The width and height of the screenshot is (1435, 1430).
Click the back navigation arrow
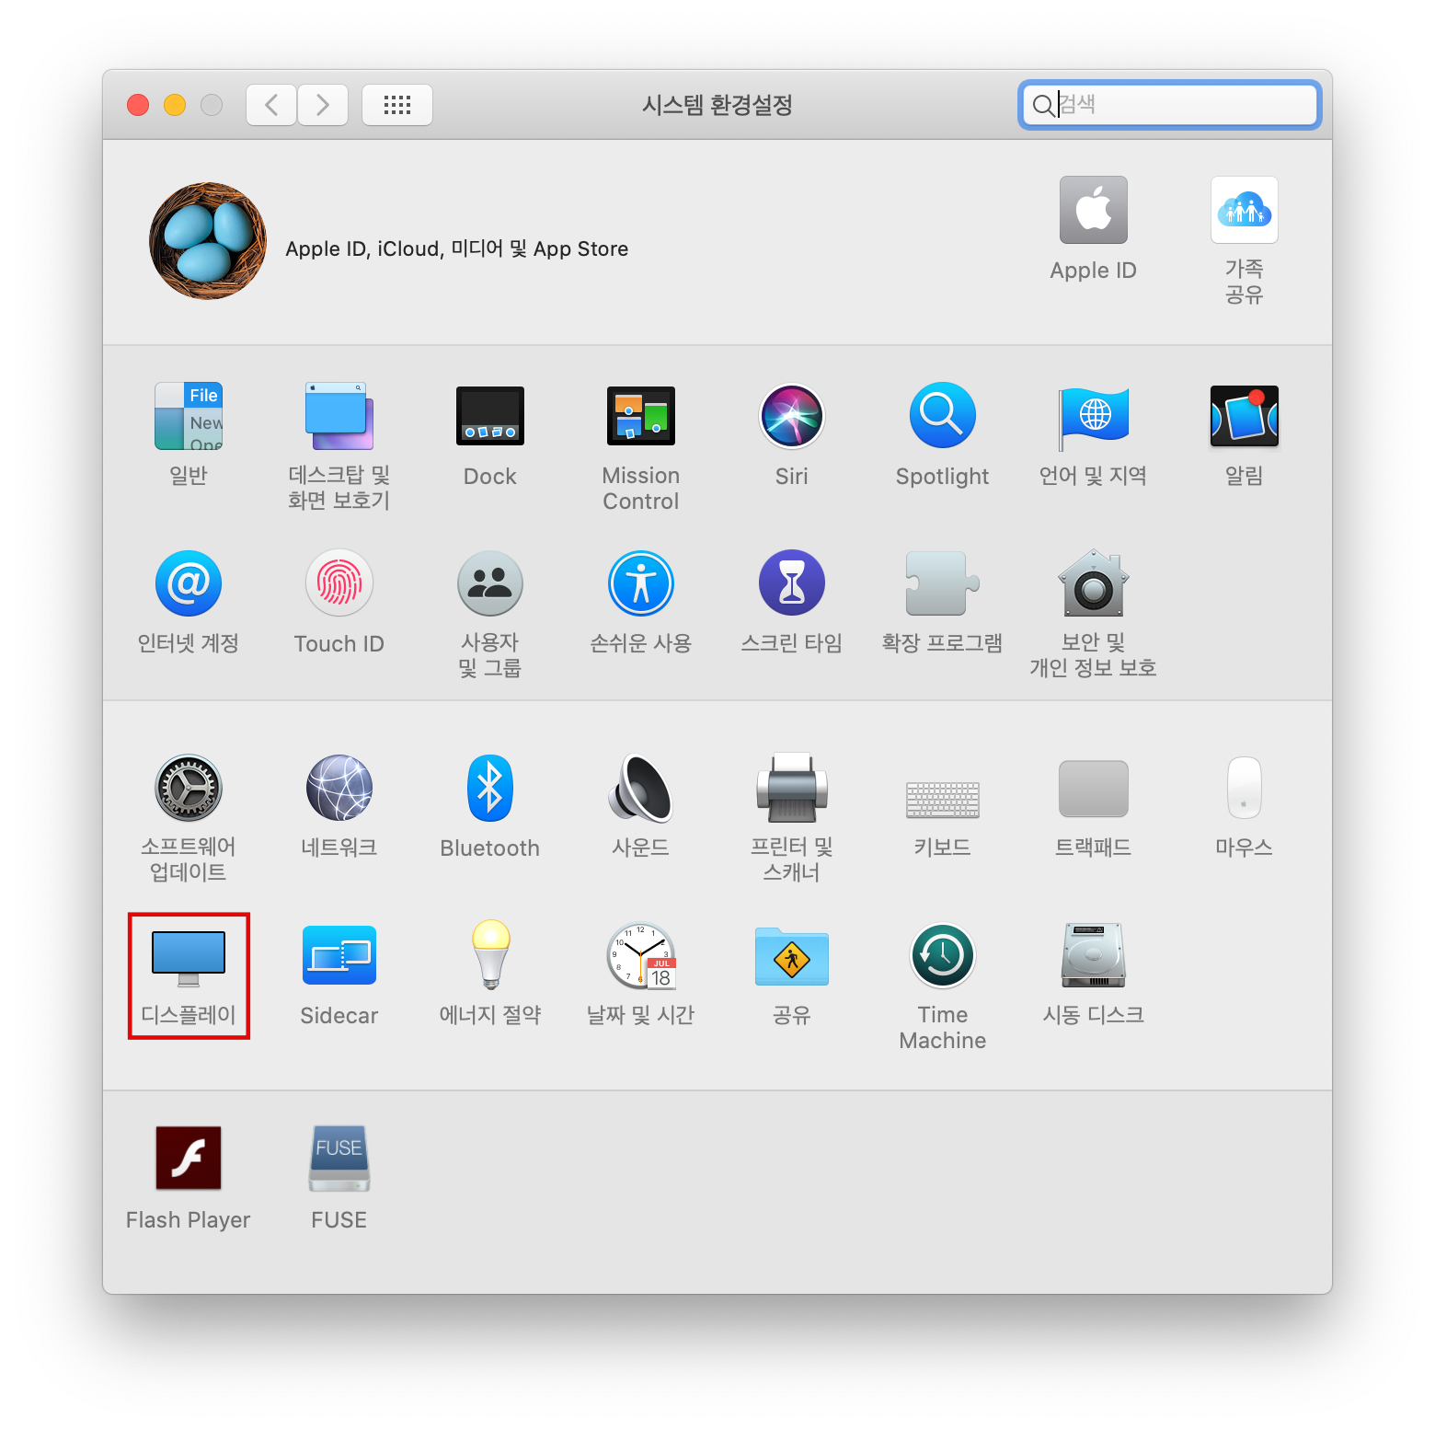[271, 105]
